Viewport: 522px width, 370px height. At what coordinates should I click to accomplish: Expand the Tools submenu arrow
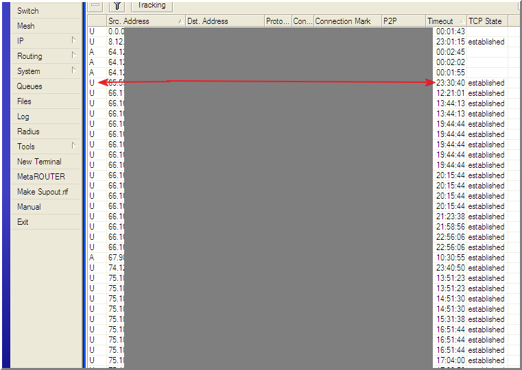tap(74, 146)
